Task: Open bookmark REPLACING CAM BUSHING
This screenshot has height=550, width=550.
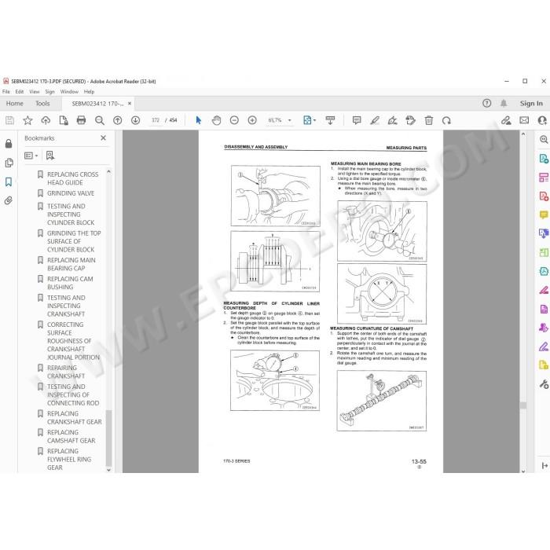Action: 70,283
